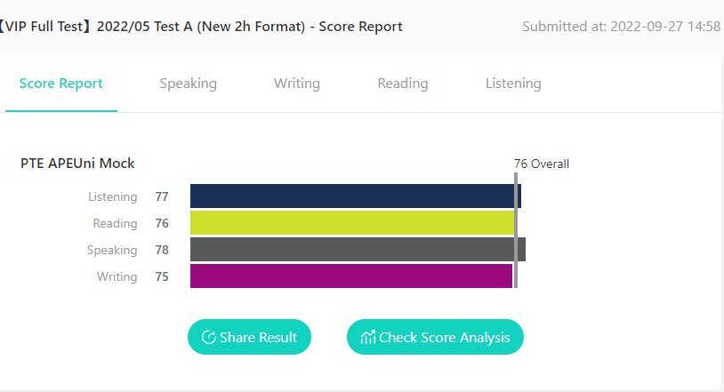Select the Reading tab
Viewport: 724px width, 392px height.
point(403,84)
